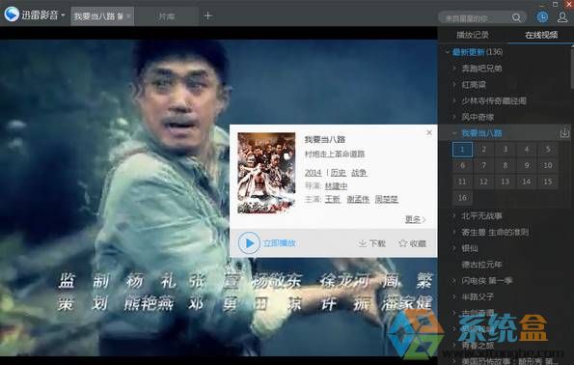This screenshot has width=574, height=365.
Task: Click the 收藏 star favorite icon
Action: click(402, 243)
